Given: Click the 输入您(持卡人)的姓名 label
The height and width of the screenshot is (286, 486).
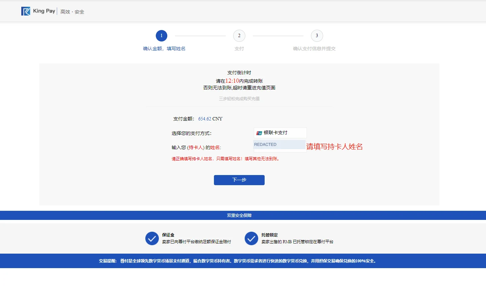Looking at the screenshot, I should (196, 147).
